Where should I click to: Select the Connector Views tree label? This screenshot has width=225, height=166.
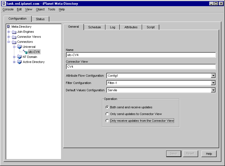29,37
